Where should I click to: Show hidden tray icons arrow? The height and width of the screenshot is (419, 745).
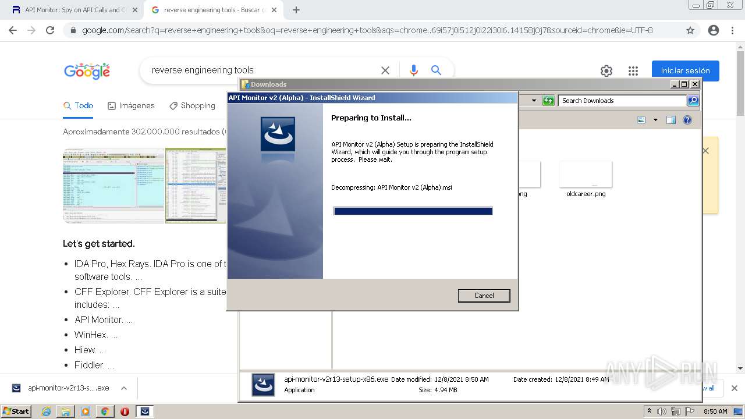pyautogui.click(x=649, y=411)
